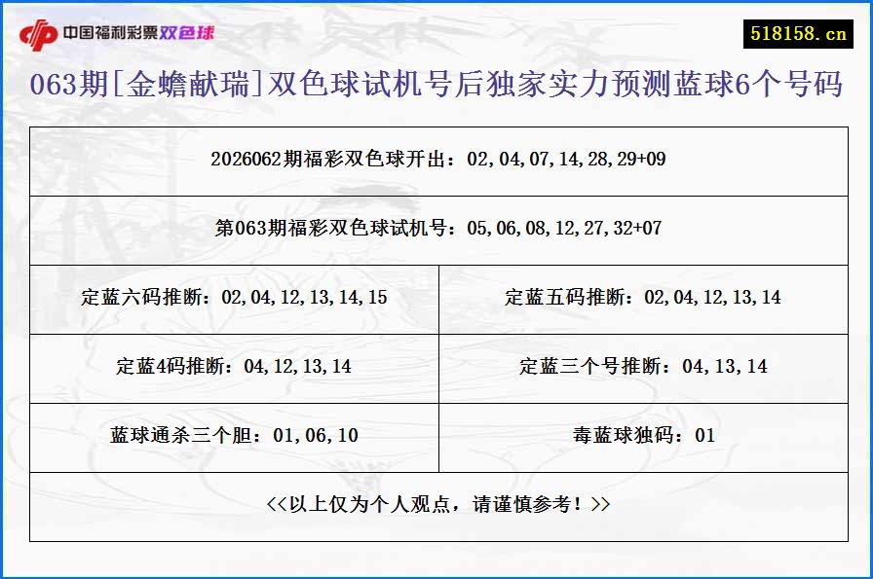Click the 063期 prediction title heading
This screenshot has width=873, height=579.
(436, 84)
